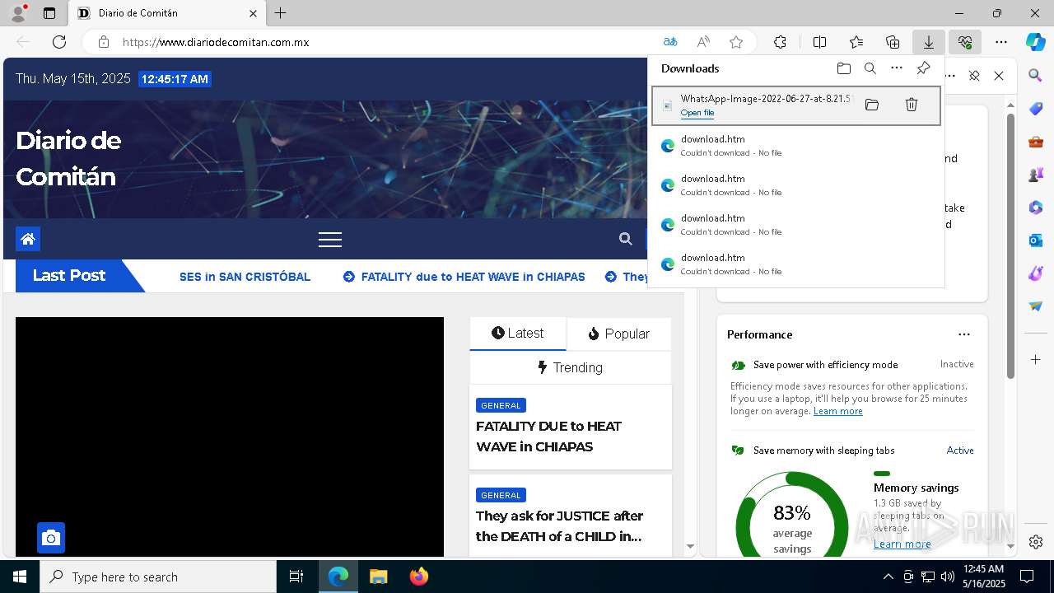The width and height of the screenshot is (1054, 593).
Task: Open sidebar Outlook icon
Action: (x=1036, y=240)
